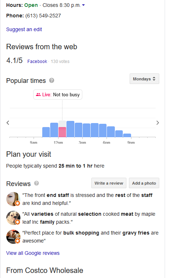The height and width of the screenshot is (278, 169).
Task: Expand the hours dropdown arrow
Action: tap(83, 5)
